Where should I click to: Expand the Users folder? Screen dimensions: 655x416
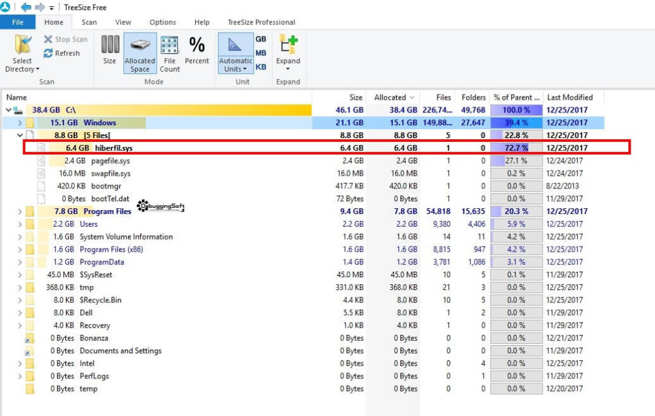point(20,224)
